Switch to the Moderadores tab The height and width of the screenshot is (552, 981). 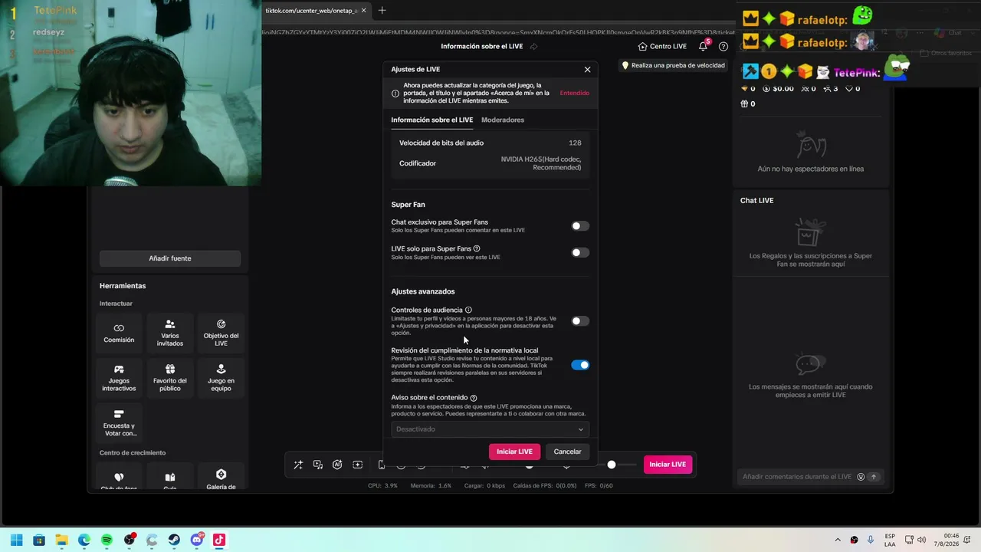503,120
